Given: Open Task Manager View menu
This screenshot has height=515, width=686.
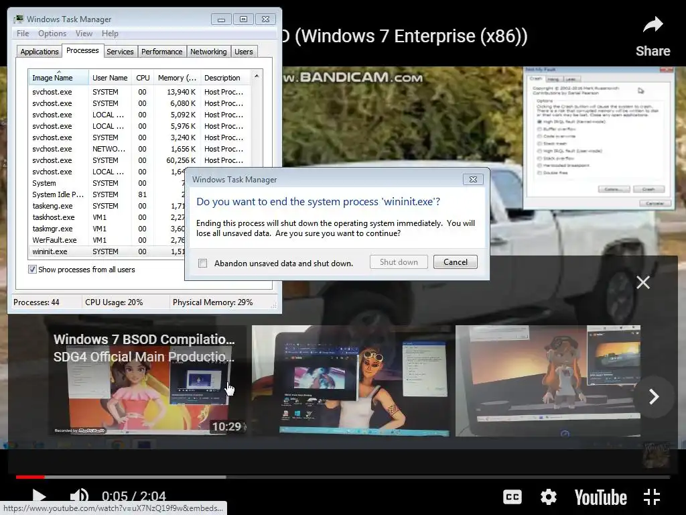Looking at the screenshot, I should tap(84, 34).
